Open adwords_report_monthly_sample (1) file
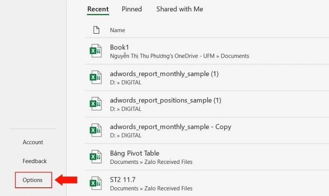The height and width of the screenshot is (196, 329). 164,74
